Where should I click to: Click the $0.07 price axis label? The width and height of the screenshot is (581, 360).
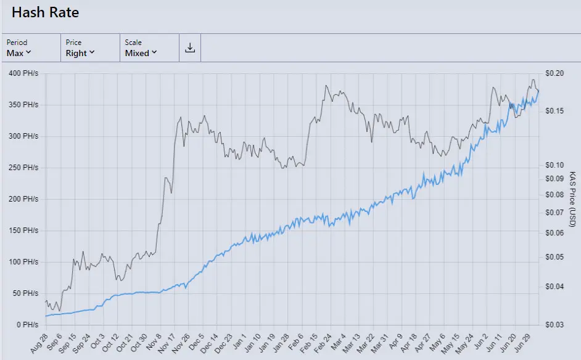(554, 213)
